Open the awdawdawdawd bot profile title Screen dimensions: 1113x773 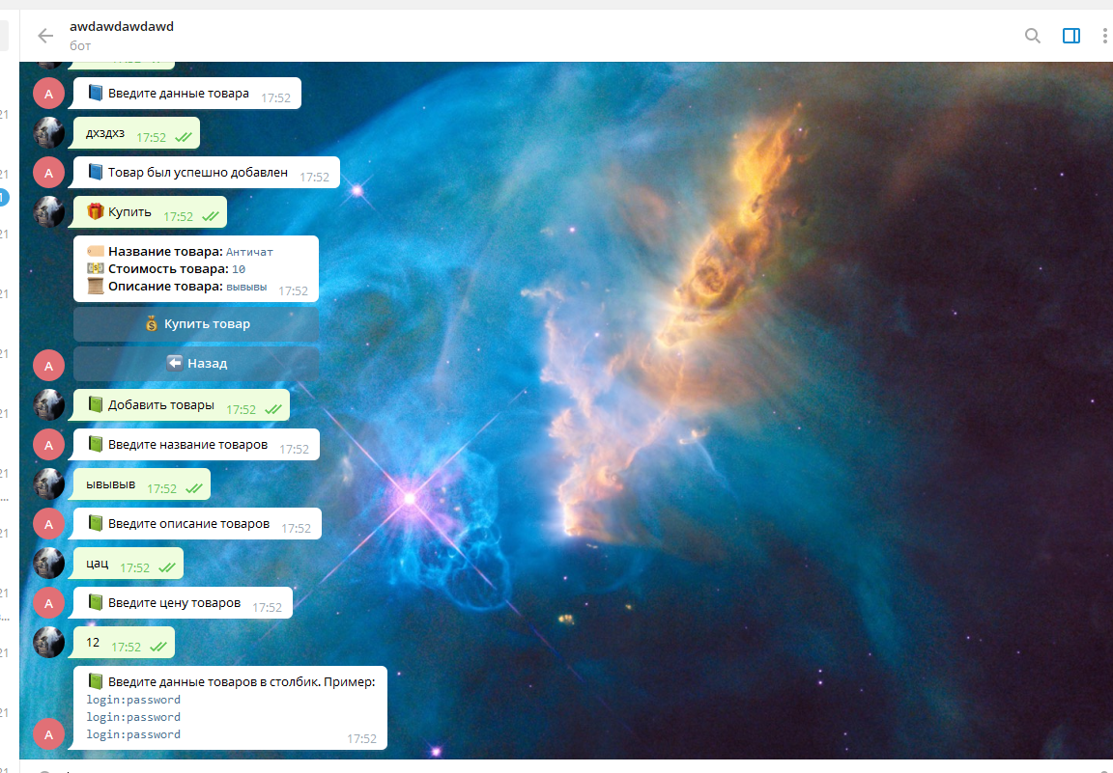coord(122,27)
